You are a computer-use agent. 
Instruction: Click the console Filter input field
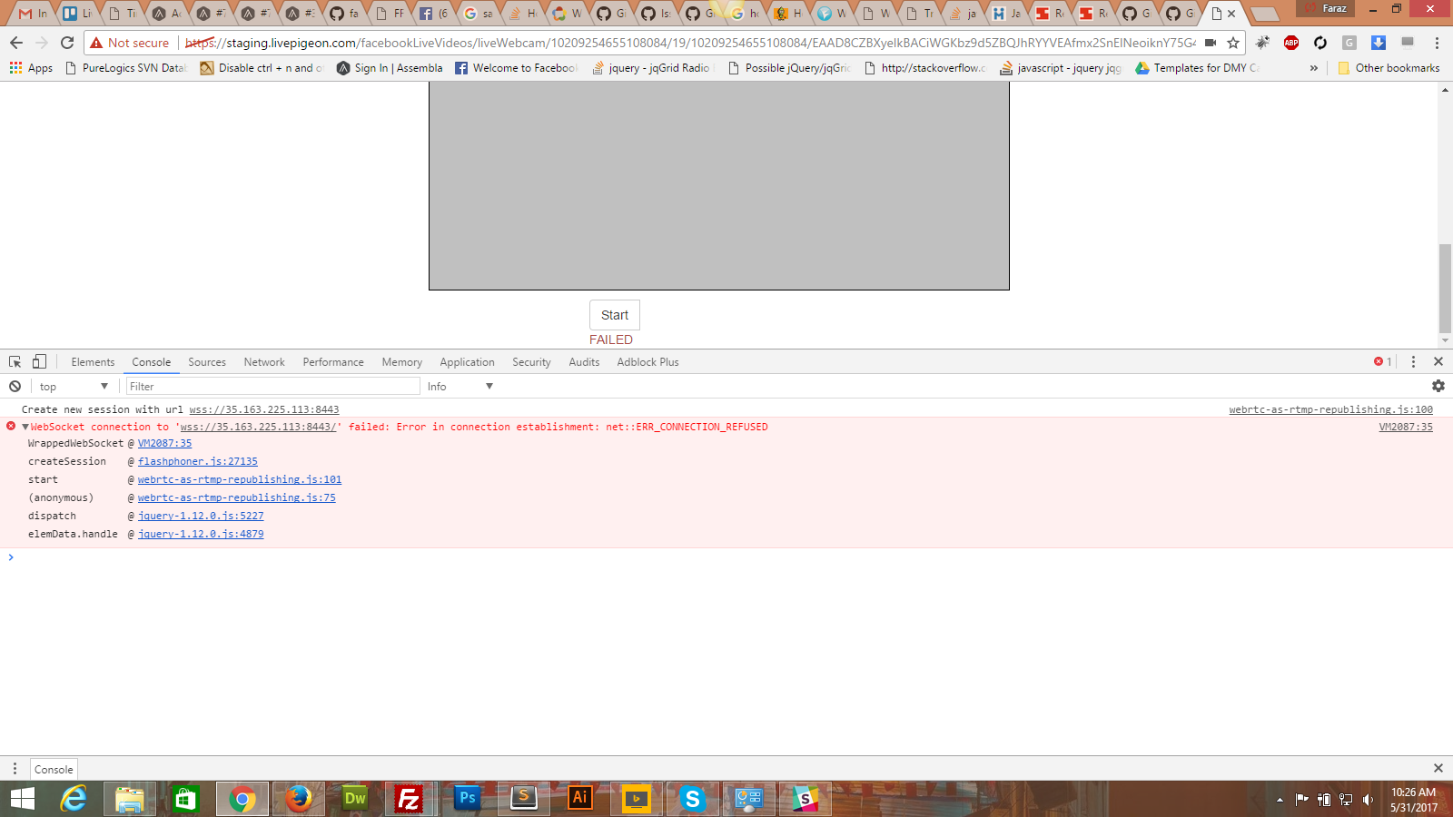[x=272, y=386]
